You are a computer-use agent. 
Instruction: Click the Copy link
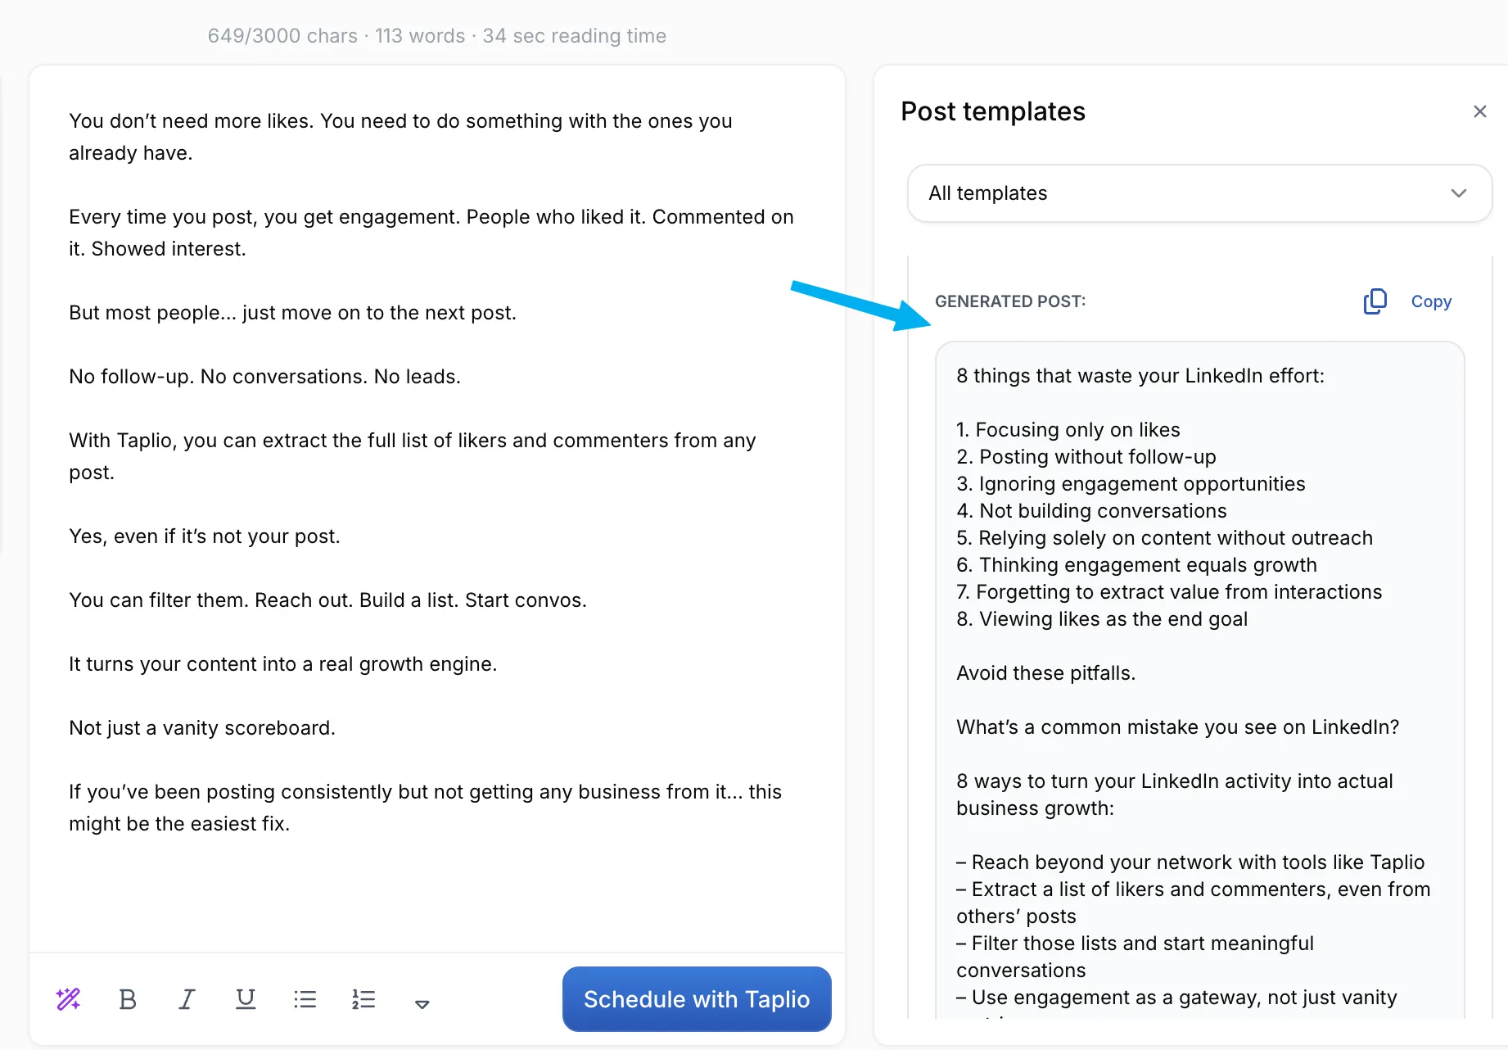point(1431,301)
